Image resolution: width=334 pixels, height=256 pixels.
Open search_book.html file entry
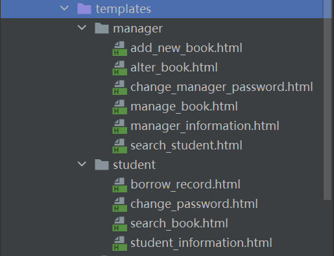[x=179, y=224]
